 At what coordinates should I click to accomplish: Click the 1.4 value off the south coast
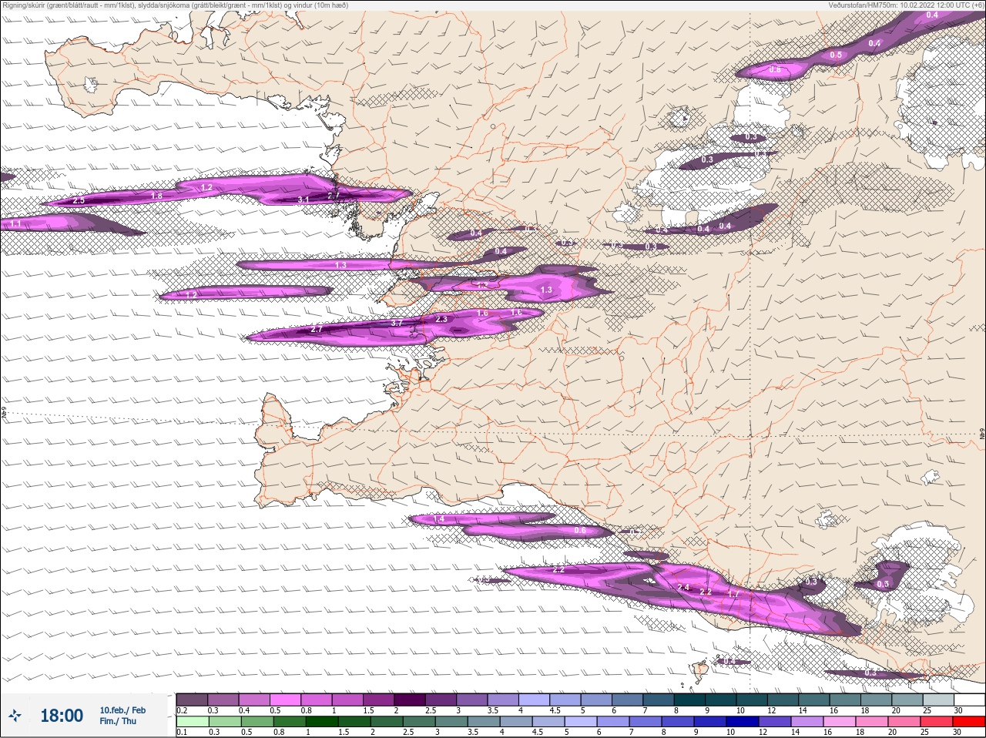439,520
